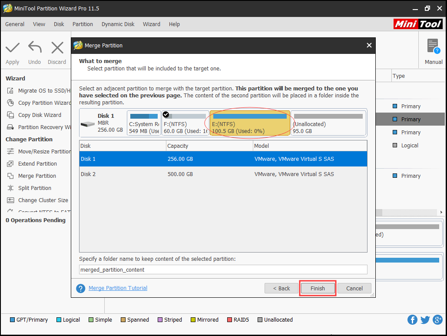Click the Apply checkmark icon
The image size is (447, 336).
click(x=12, y=48)
